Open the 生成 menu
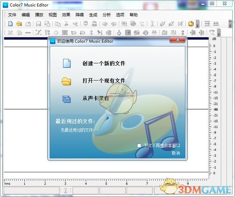Image resolution: width=235 pixels, height=197 pixels. pos(93,15)
